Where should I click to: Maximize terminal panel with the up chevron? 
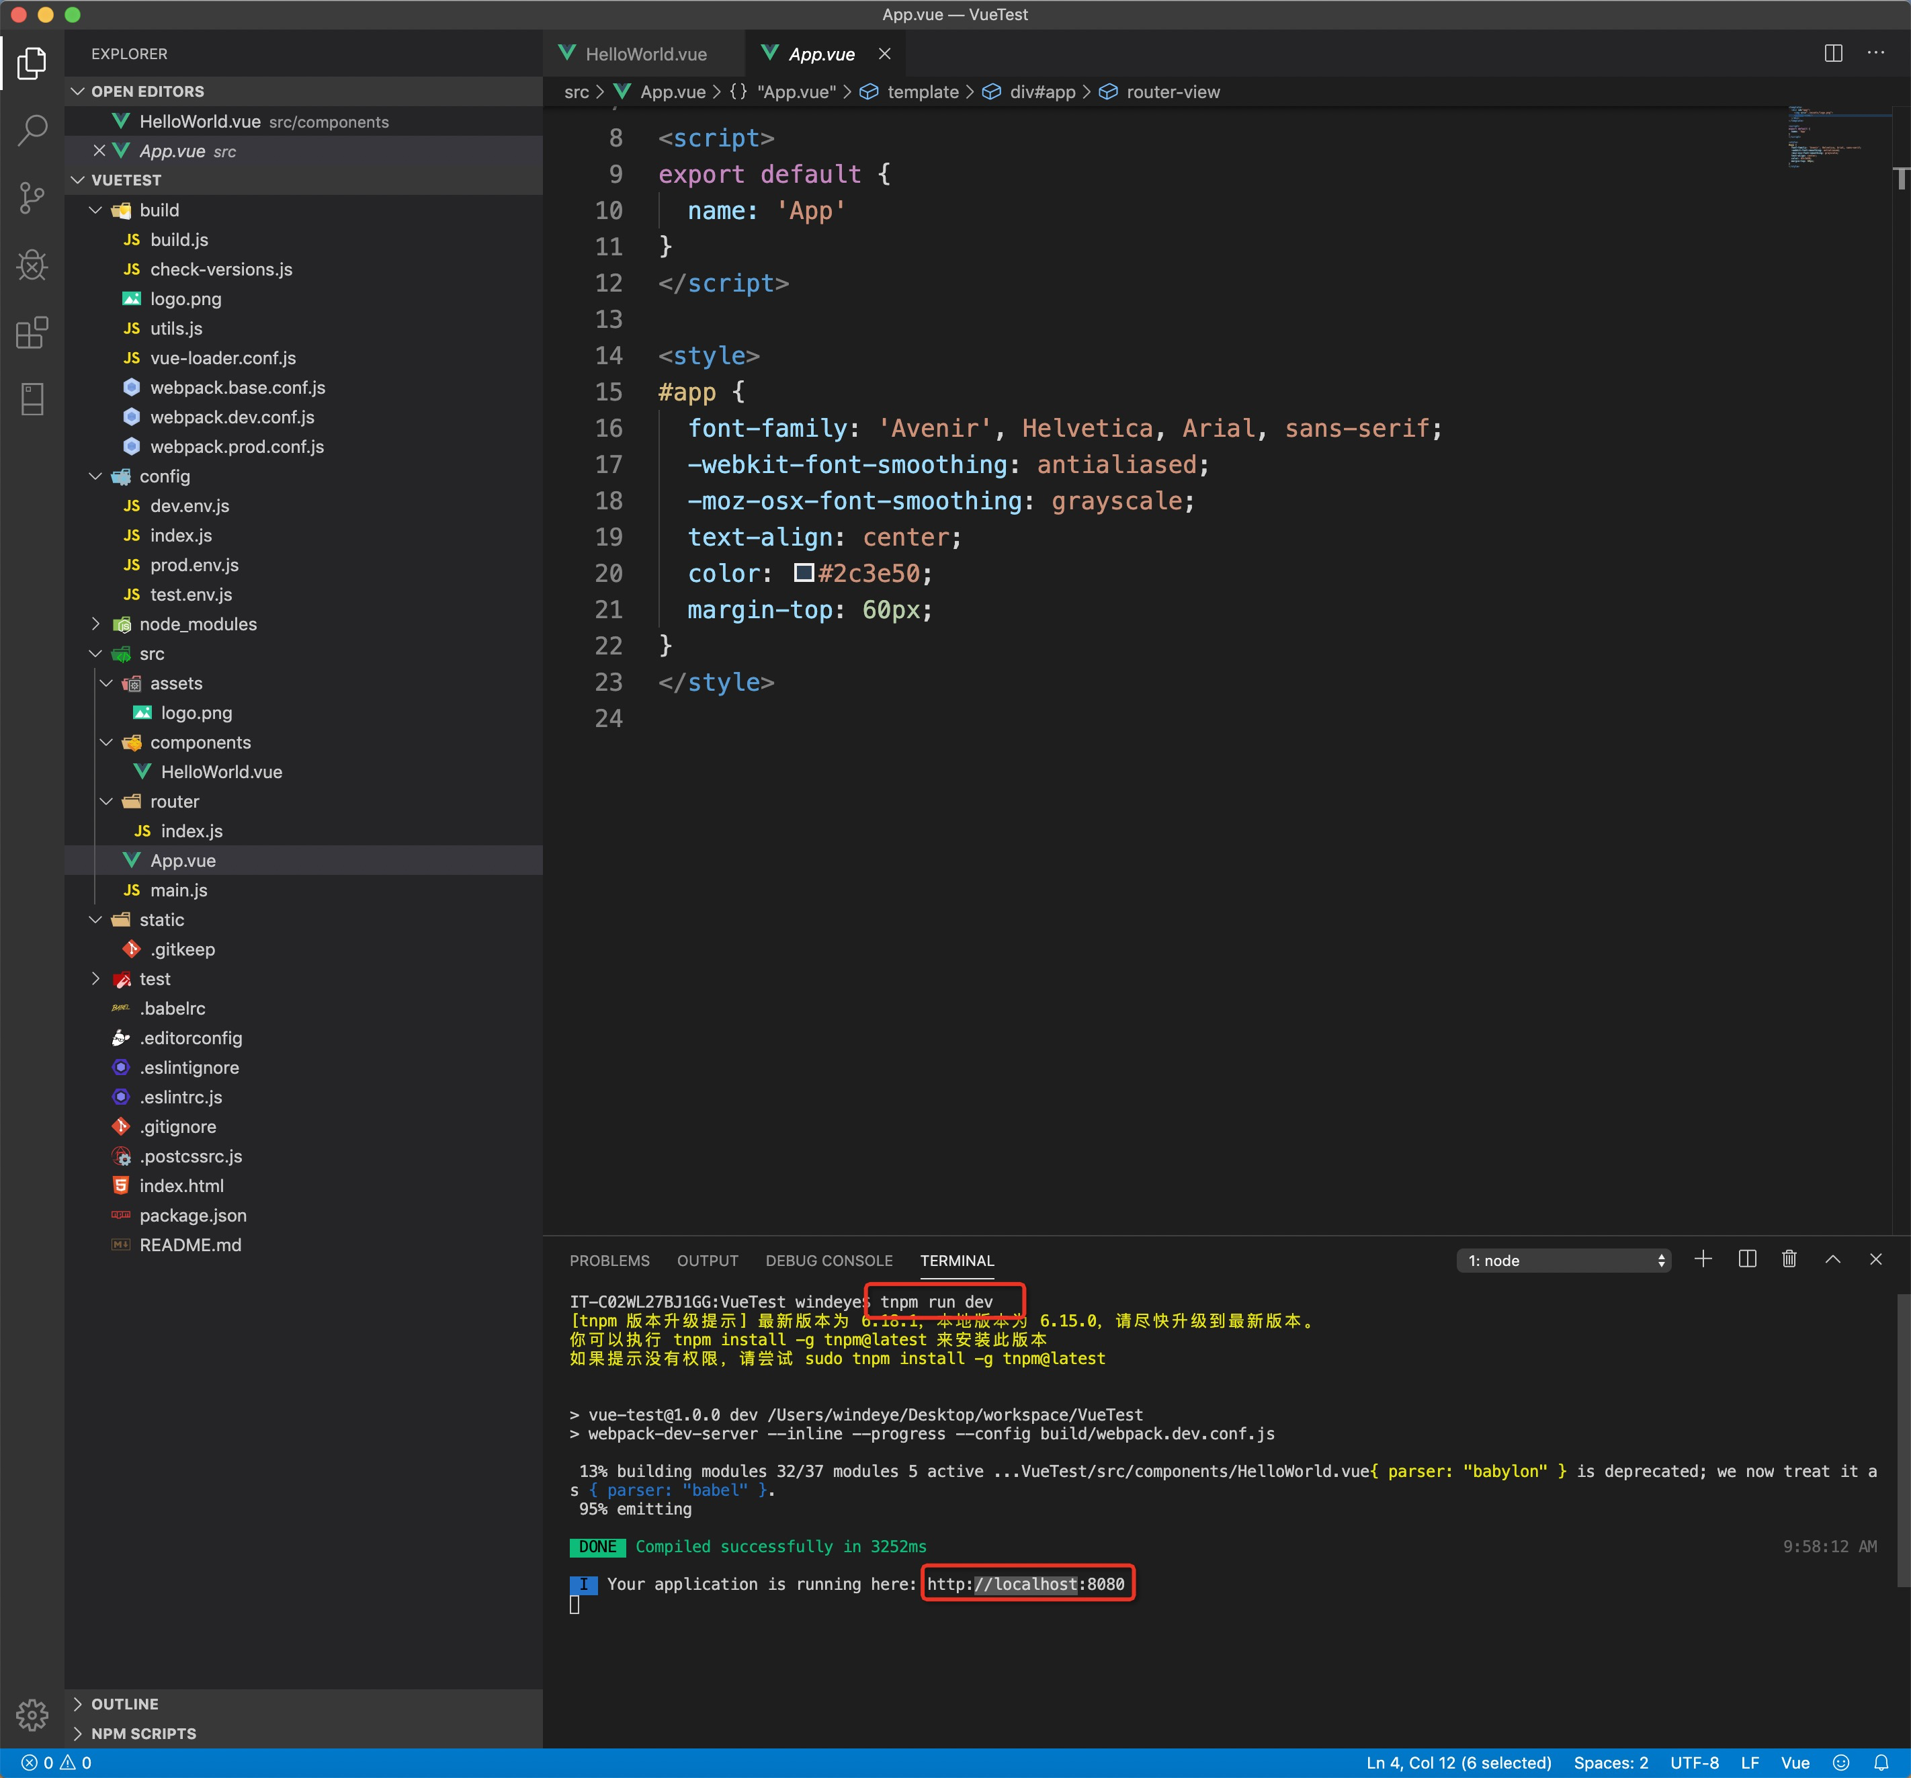click(1832, 1259)
